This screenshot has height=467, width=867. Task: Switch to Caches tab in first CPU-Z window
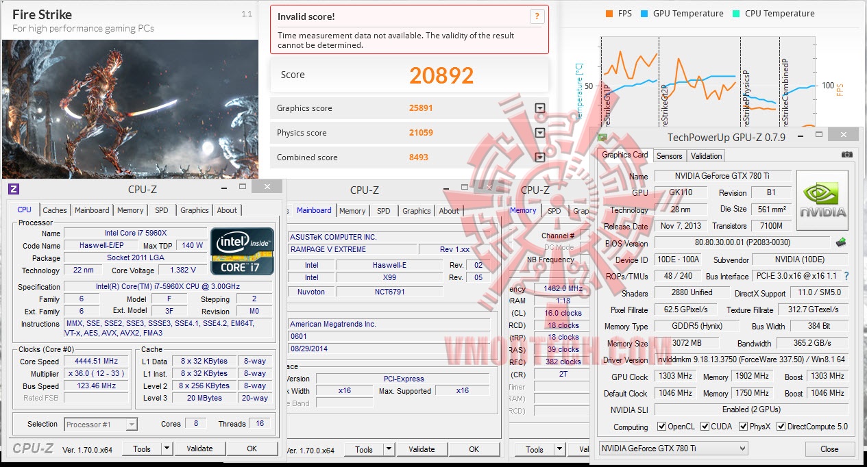(55, 210)
